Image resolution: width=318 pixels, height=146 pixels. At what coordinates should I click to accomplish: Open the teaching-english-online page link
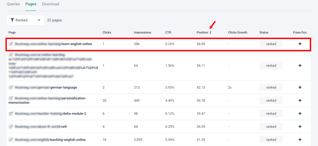[x=50, y=140]
